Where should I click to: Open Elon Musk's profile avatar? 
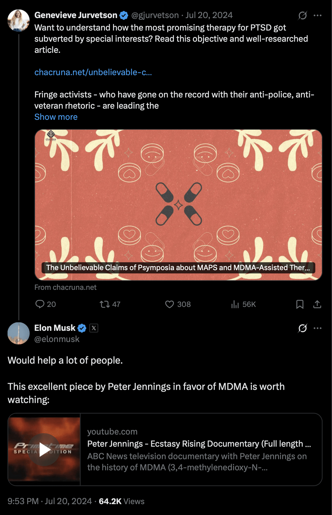click(19, 333)
